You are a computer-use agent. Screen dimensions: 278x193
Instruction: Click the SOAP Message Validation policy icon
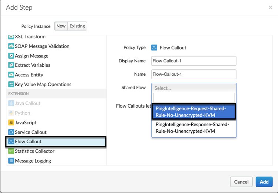(11, 46)
